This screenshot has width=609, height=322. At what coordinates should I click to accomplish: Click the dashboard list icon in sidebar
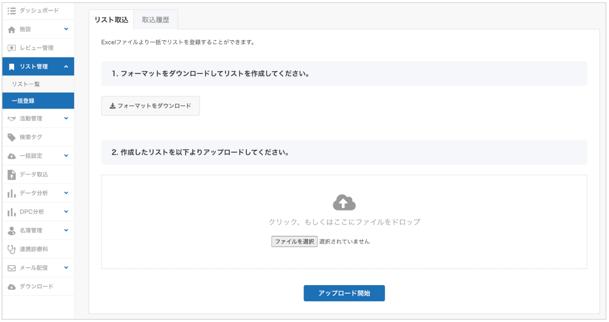pyautogui.click(x=12, y=10)
